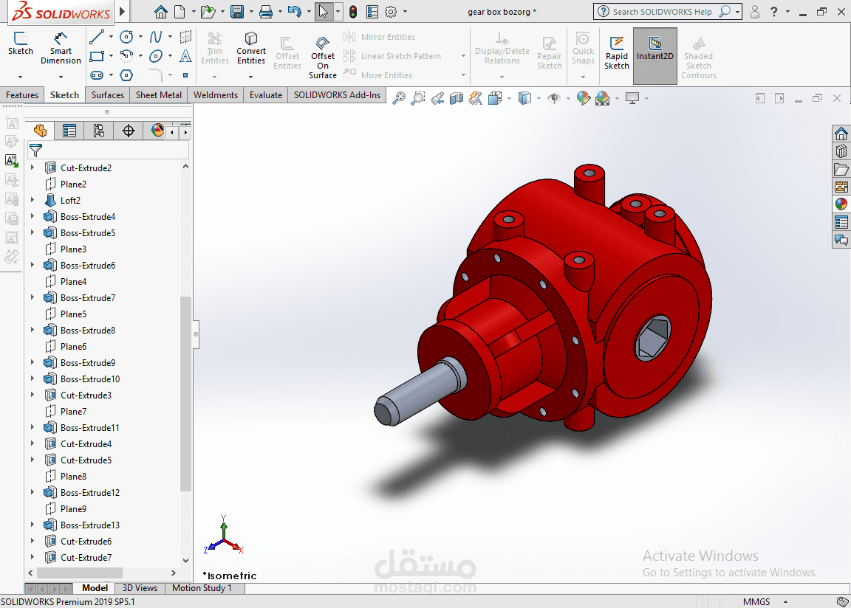The image size is (851, 608).
Task: Click the Section View icon
Action: point(457,98)
